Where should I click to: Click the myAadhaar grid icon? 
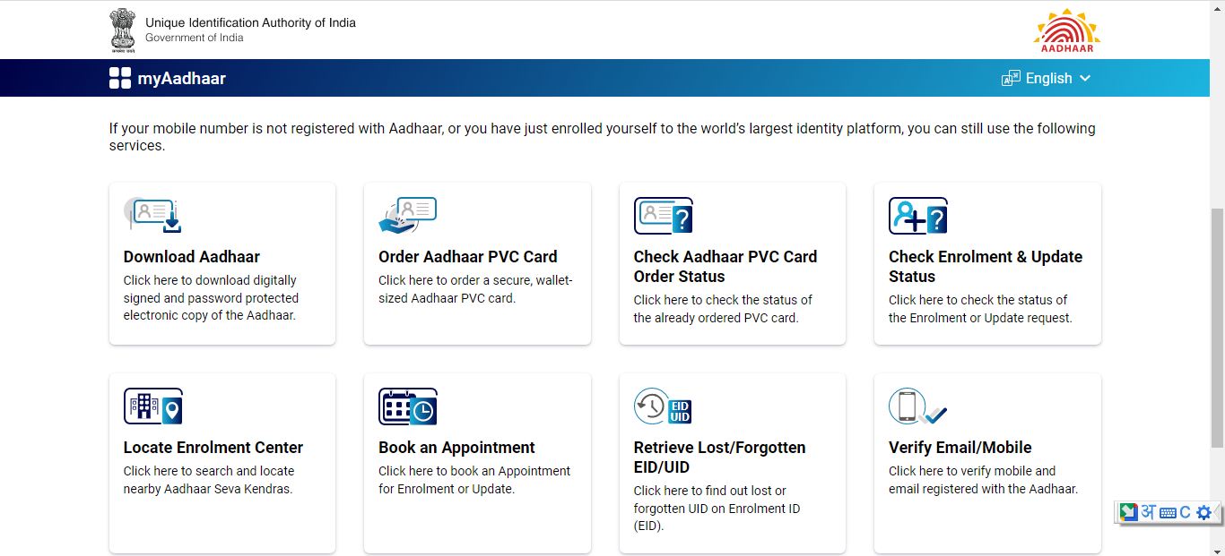pos(120,78)
